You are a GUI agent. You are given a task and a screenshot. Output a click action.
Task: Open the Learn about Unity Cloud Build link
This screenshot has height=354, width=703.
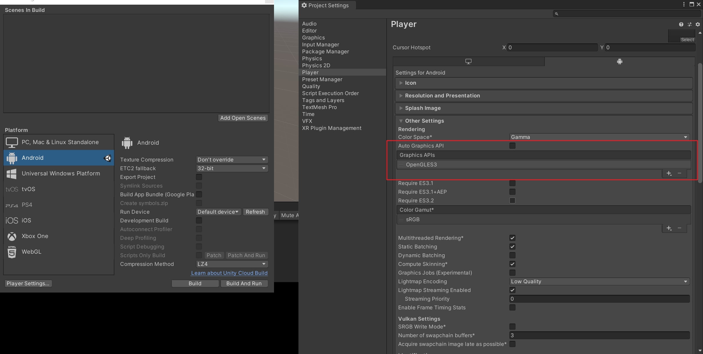(229, 273)
